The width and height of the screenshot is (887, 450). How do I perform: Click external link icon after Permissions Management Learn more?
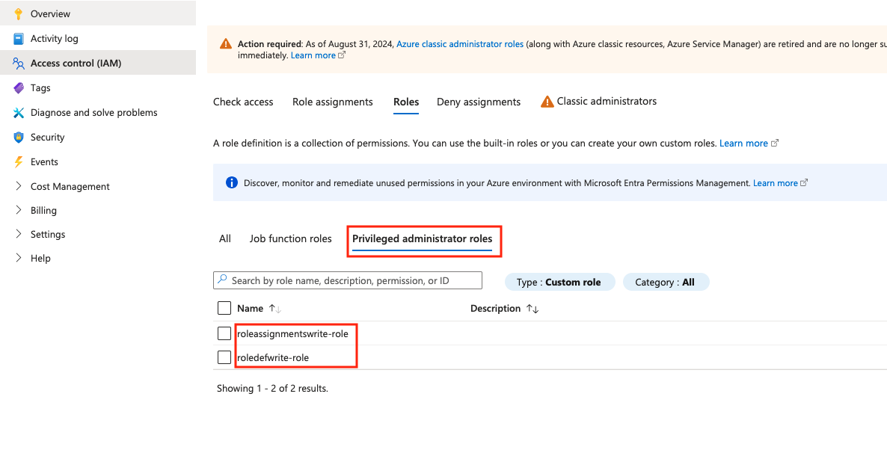pos(804,182)
